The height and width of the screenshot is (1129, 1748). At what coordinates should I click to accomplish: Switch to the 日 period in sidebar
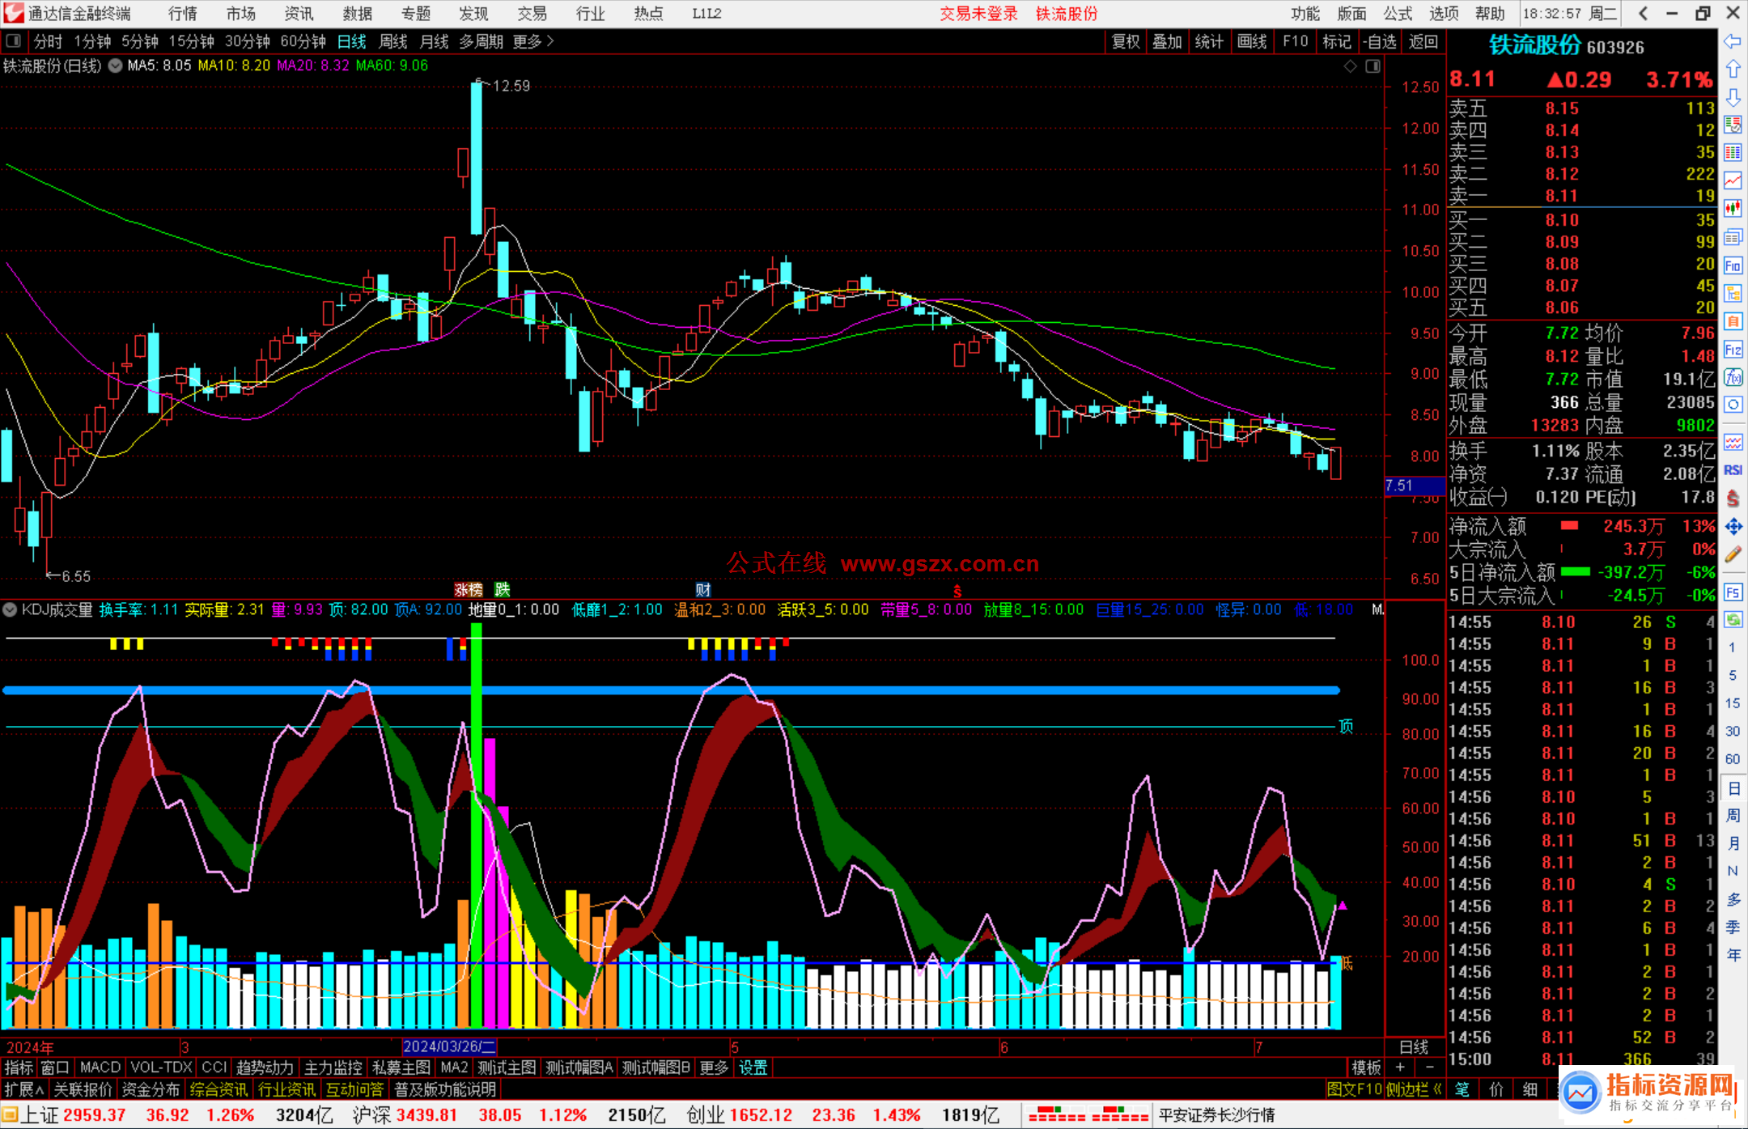tap(1733, 787)
